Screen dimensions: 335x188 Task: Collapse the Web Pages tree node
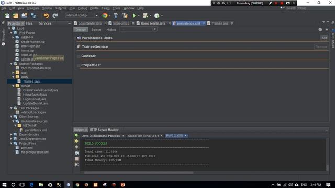click(x=11, y=33)
